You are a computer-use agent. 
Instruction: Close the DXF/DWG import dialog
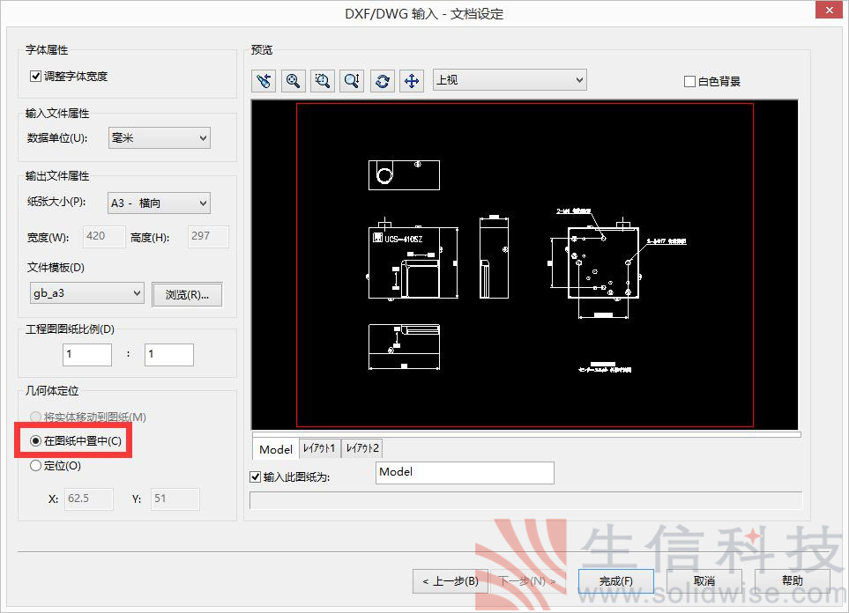tap(827, 11)
